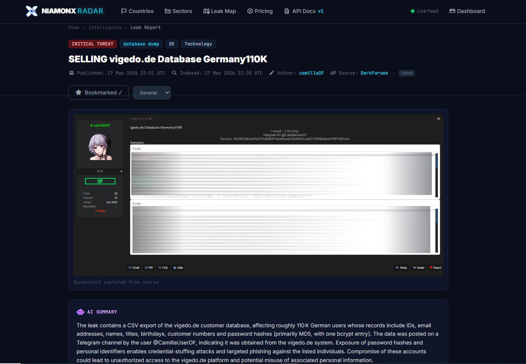The height and width of the screenshot is (364, 526).
Task: Click the CRITICAL THREAT badge
Action: [93, 44]
